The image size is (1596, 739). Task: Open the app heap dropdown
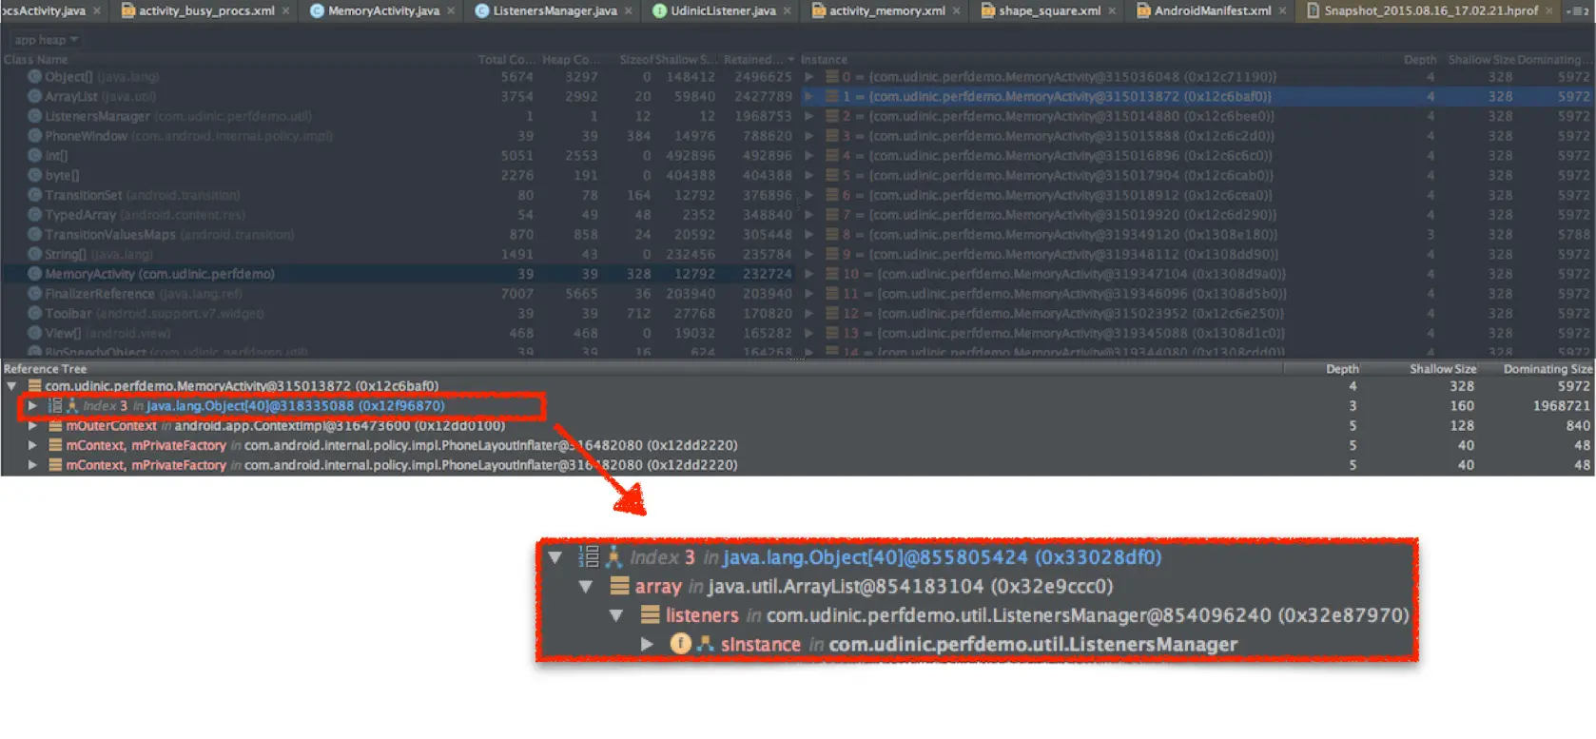46,40
